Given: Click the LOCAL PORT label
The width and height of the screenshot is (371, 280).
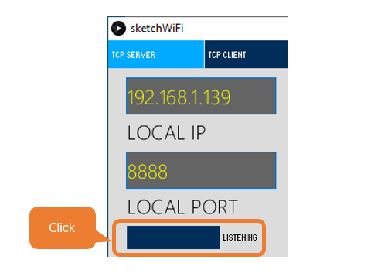Looking at the screenshot, I should 182,207.
